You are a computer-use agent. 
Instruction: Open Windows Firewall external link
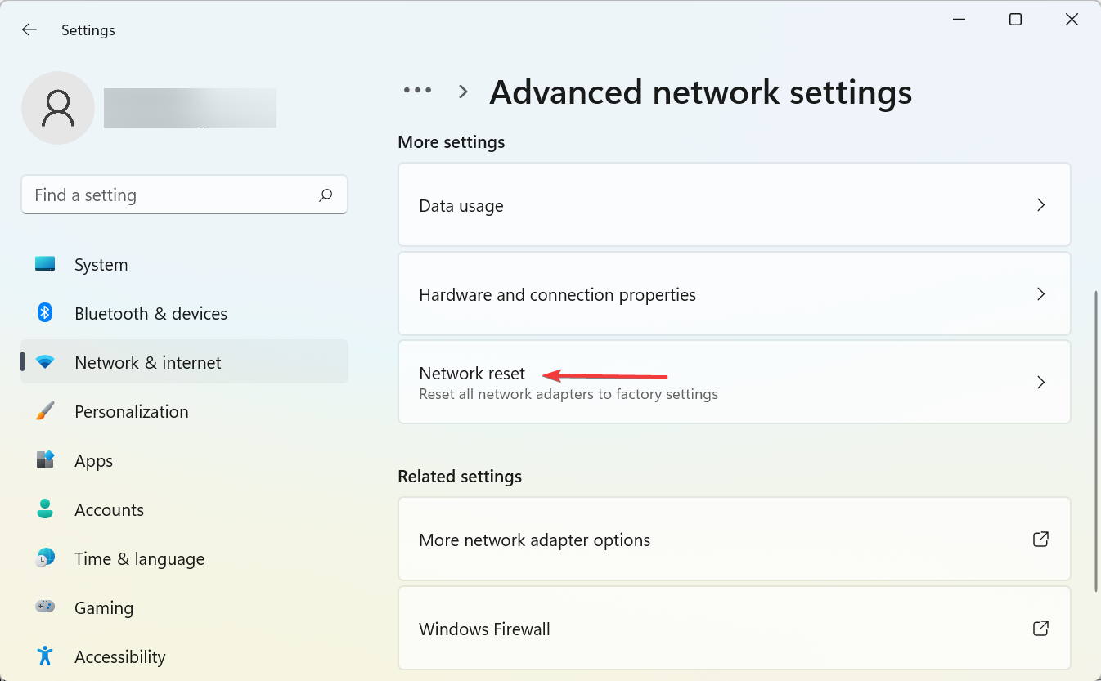coord(1040,629)
